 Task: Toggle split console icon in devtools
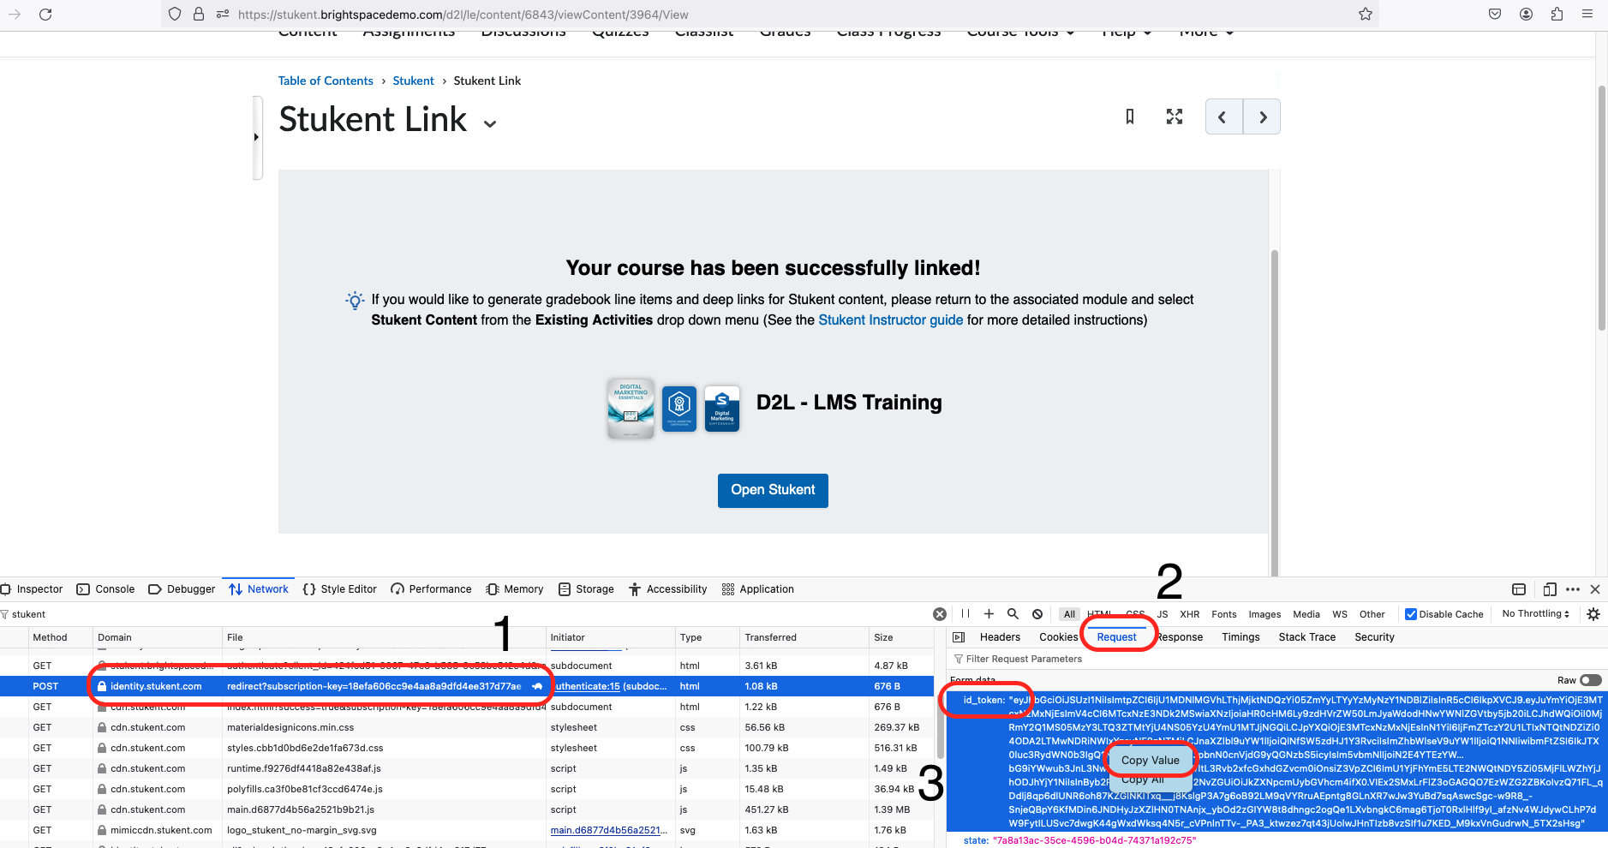pyautogui.click(x=1519, y=589)
